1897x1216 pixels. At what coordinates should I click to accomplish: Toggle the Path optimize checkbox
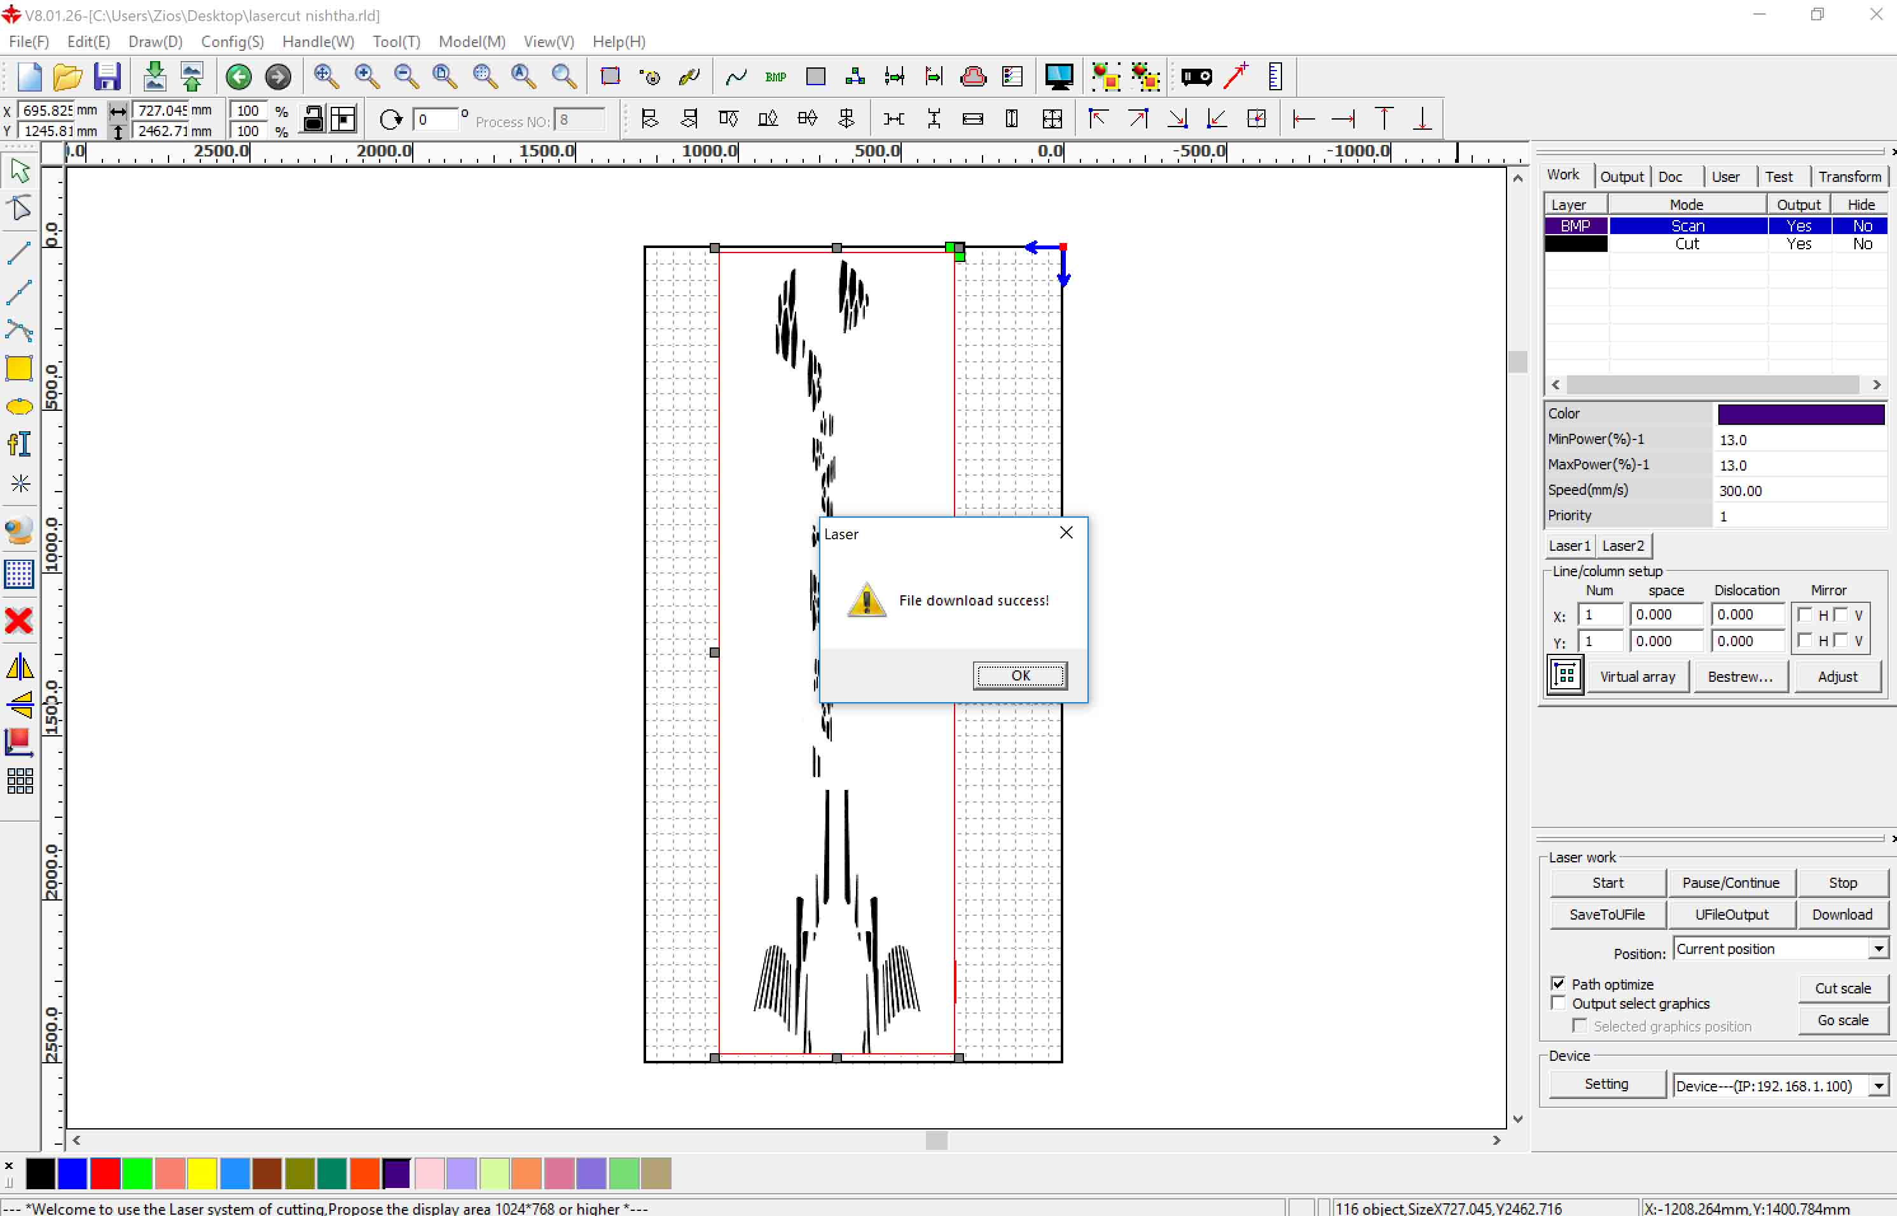(1557, 984)
